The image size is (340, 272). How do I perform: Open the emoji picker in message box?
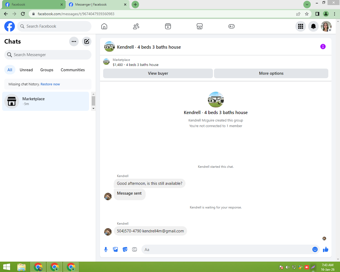[x=315, y=249]
